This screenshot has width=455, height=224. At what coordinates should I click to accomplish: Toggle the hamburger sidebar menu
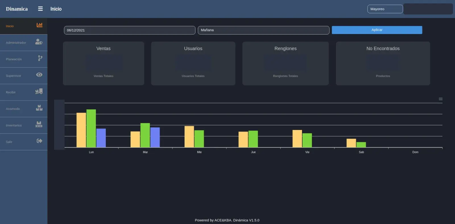coord(40,9)
